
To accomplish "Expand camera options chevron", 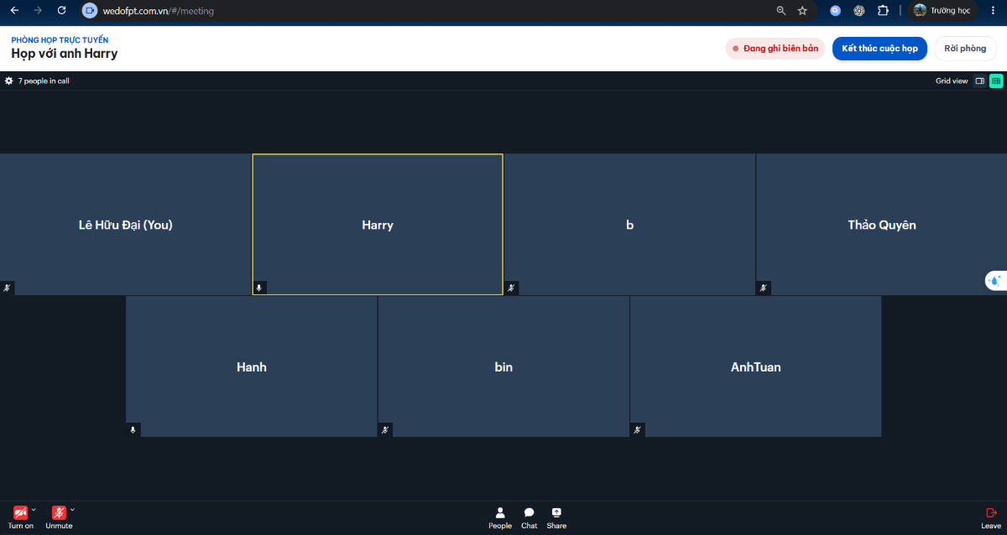I will tap(34, 509).
